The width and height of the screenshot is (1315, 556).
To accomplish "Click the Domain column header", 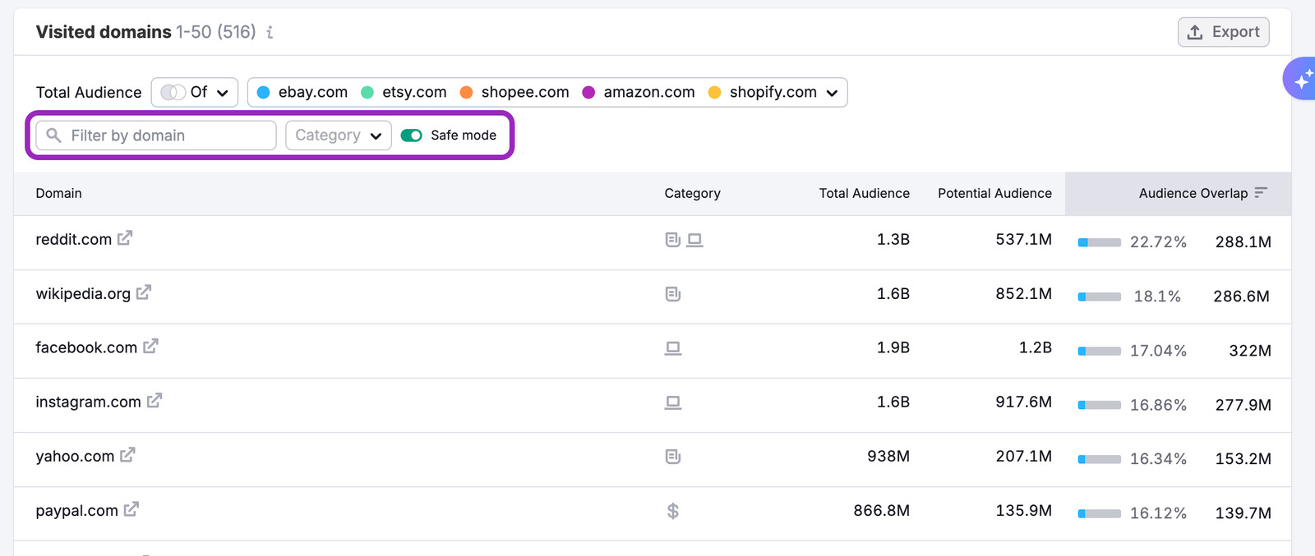I will tap(58, 193).
